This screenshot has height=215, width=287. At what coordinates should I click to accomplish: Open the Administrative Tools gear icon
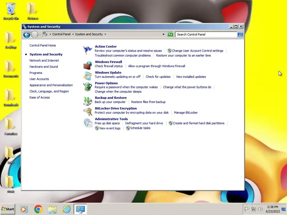pos(88,123)
